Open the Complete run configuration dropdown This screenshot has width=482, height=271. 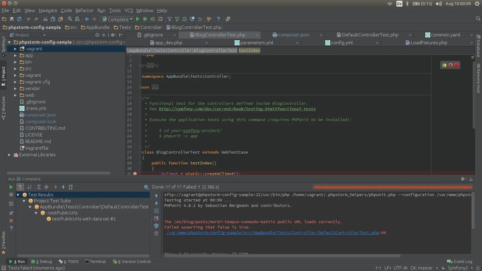coord(118,19)
